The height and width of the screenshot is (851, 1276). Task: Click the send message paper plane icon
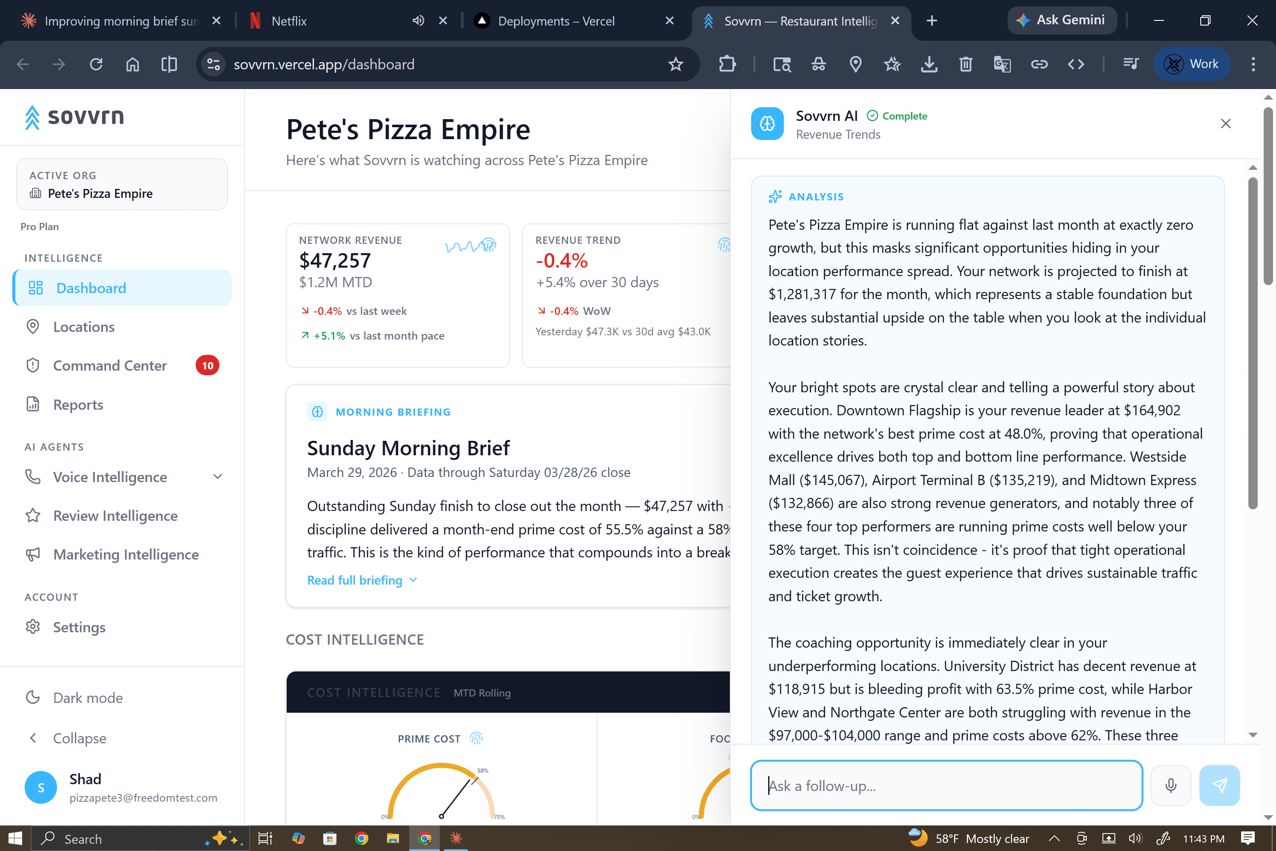click(x=1219, y=785)
